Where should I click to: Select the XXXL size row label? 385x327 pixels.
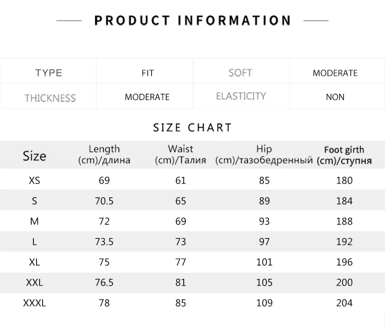click(x=34, y=303)
